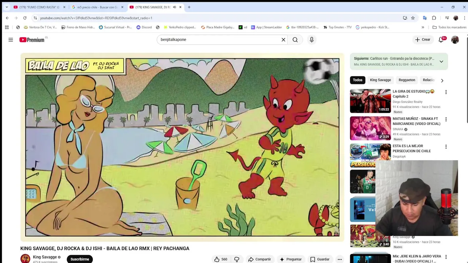
Task: Install app icon in the address bar
Action: pos(405,18)
